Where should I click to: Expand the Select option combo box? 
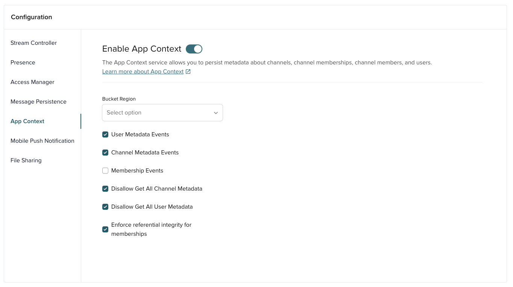click(162, 113)
